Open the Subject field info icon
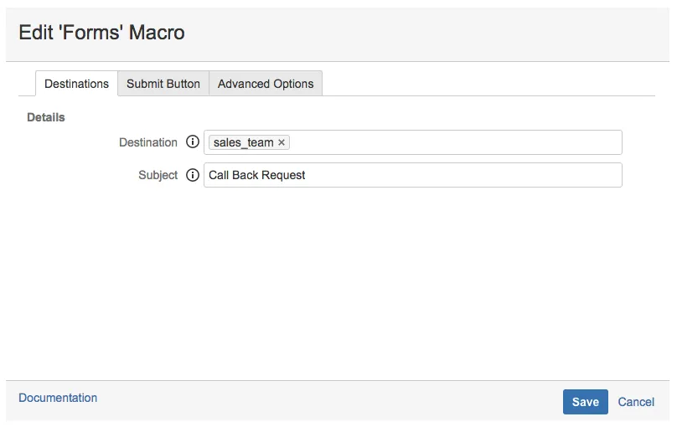Screen dimensions: 677x427 (x=193, y=175)
